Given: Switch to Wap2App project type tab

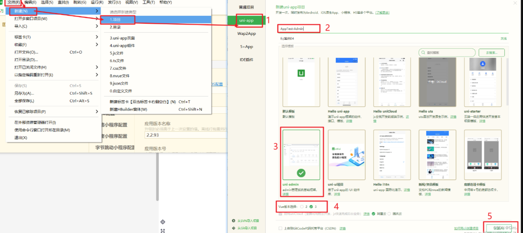Looking at the screenshot, I should (247, 34).
